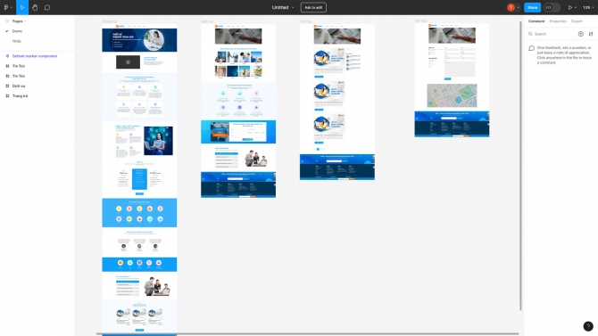Click the map image in the contact frame
The height and width of the screenshot is (336, 598).
452,95
